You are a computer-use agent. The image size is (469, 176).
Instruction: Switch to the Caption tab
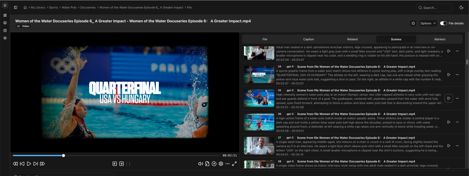coord(308,39)
